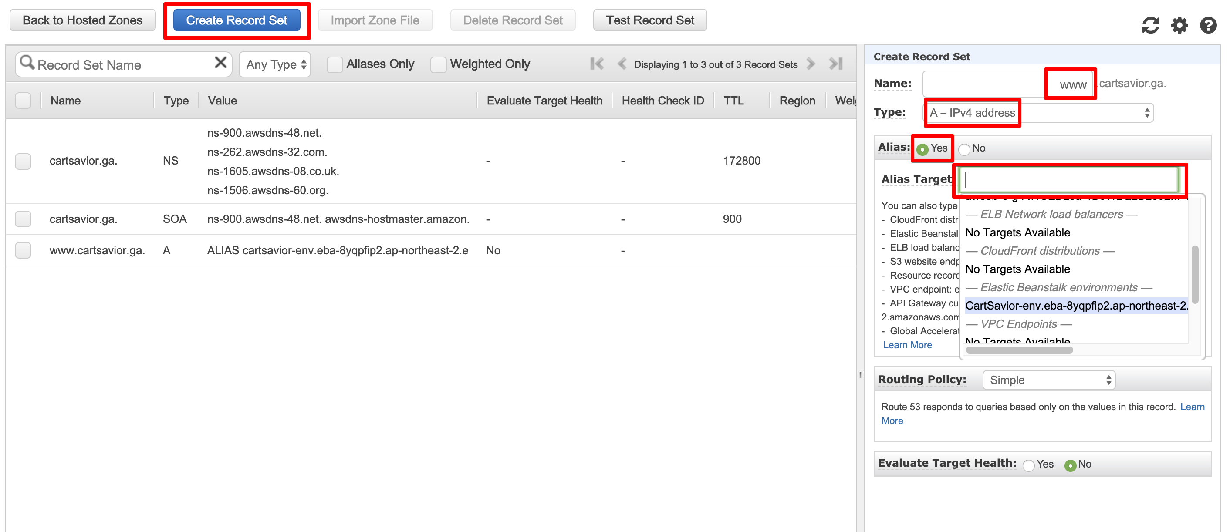Click the alias target list vertical scrollbar
The image size is (1230, 532).
1195,274
